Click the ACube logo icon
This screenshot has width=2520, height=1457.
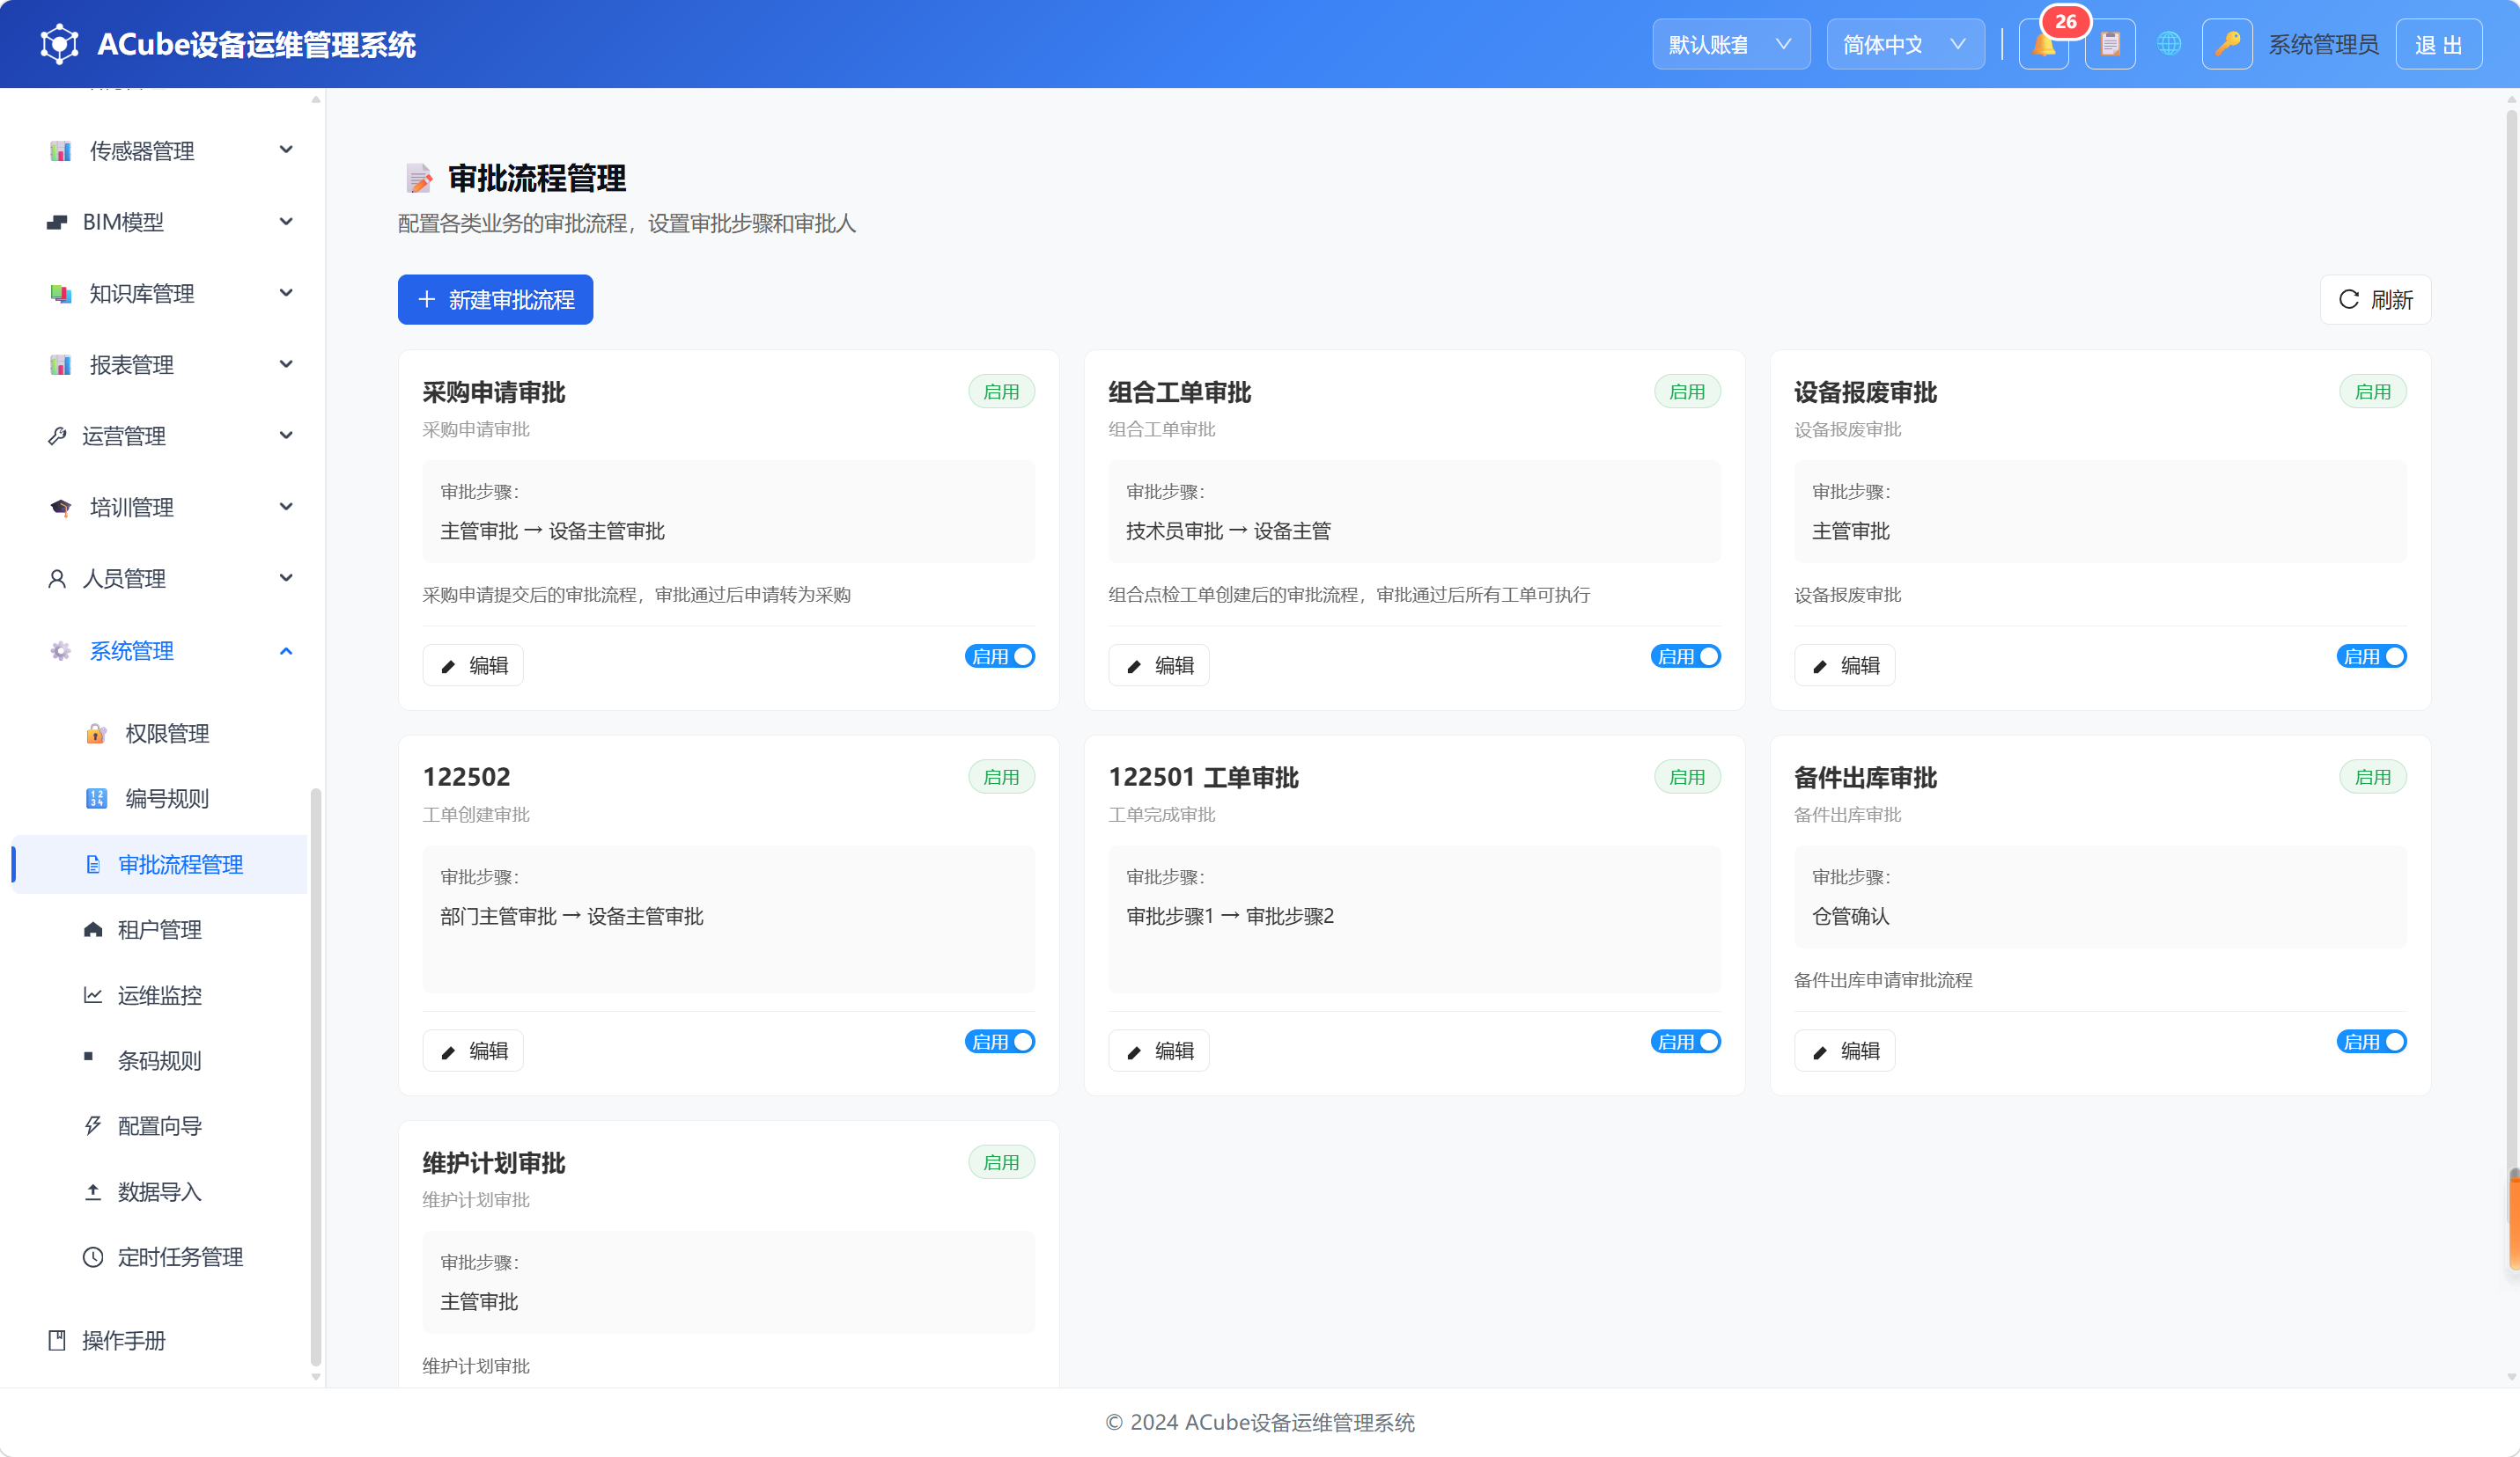click(x=59, y=44)
